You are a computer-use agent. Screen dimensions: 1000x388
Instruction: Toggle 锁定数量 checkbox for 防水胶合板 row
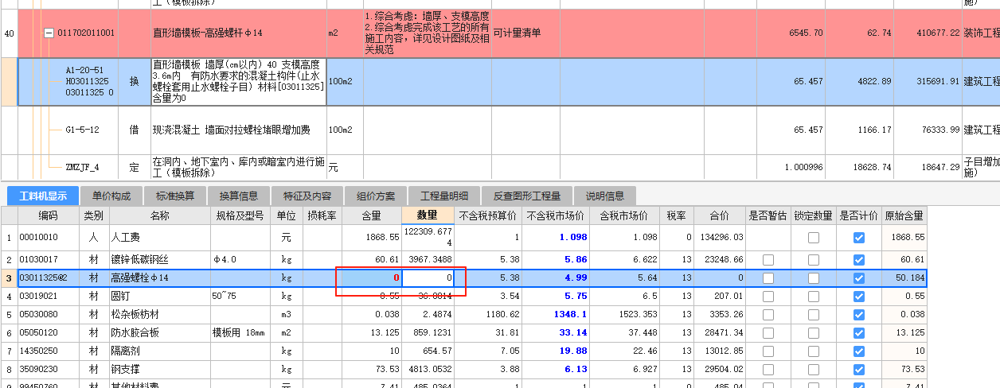[x=813, y=332]
